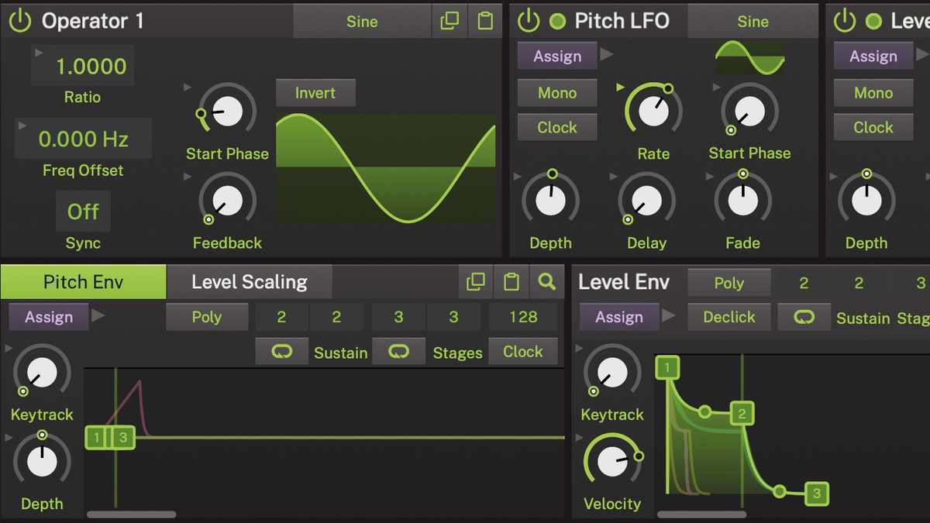930x523 pixels.
Task: Enable Declick in Level Env
Action: coord(728,317)
